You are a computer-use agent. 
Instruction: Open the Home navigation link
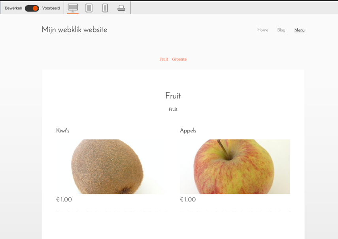(x=263, y=30)
